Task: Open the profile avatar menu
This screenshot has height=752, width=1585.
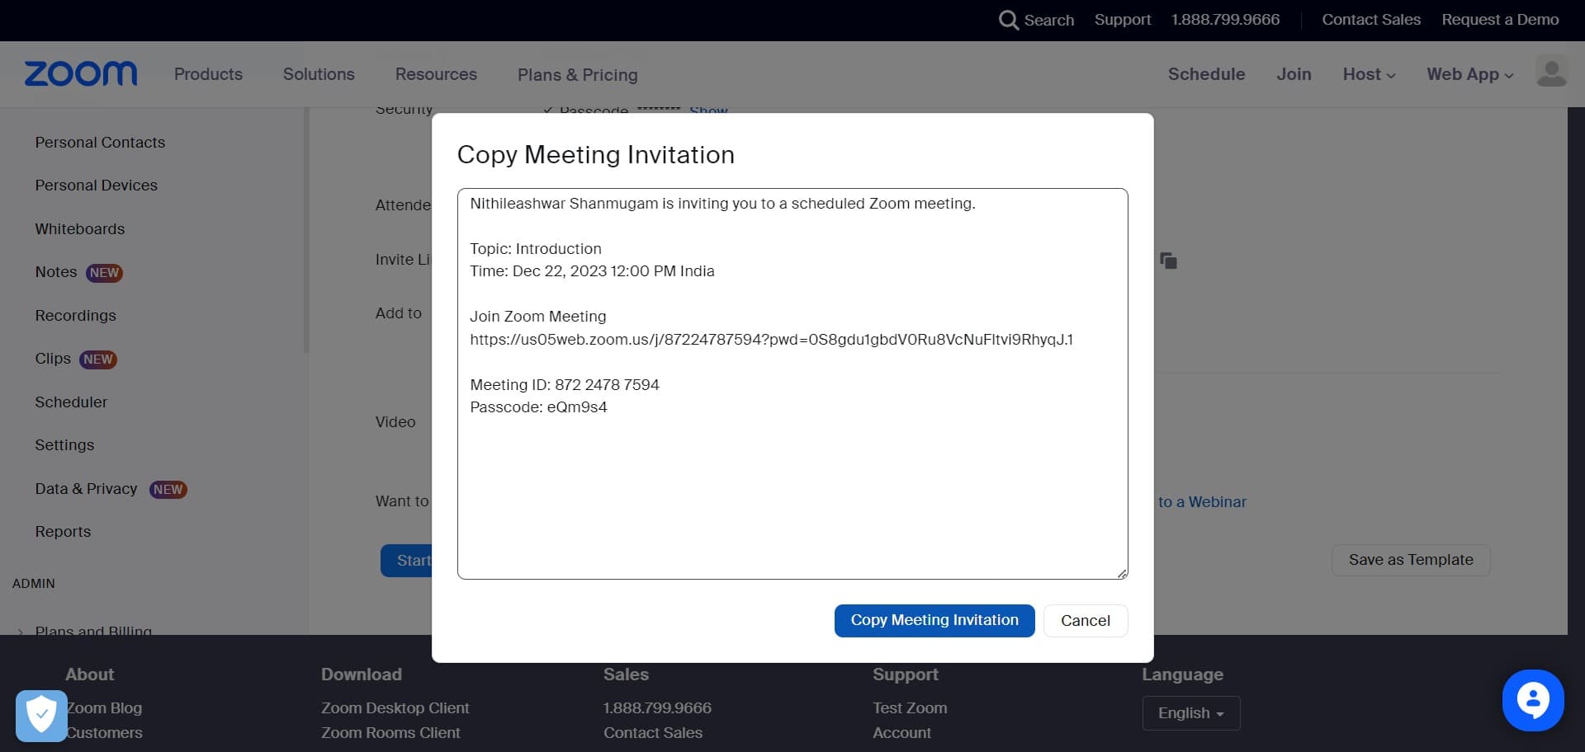Action: (x=1554, y=73)
